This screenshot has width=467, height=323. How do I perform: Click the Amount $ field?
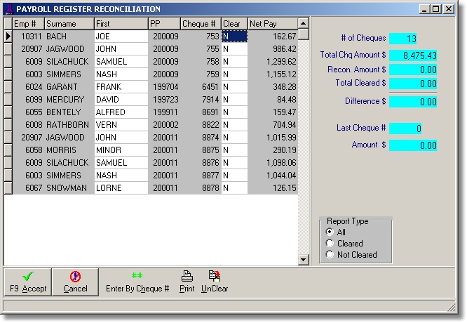click(413, 145)
